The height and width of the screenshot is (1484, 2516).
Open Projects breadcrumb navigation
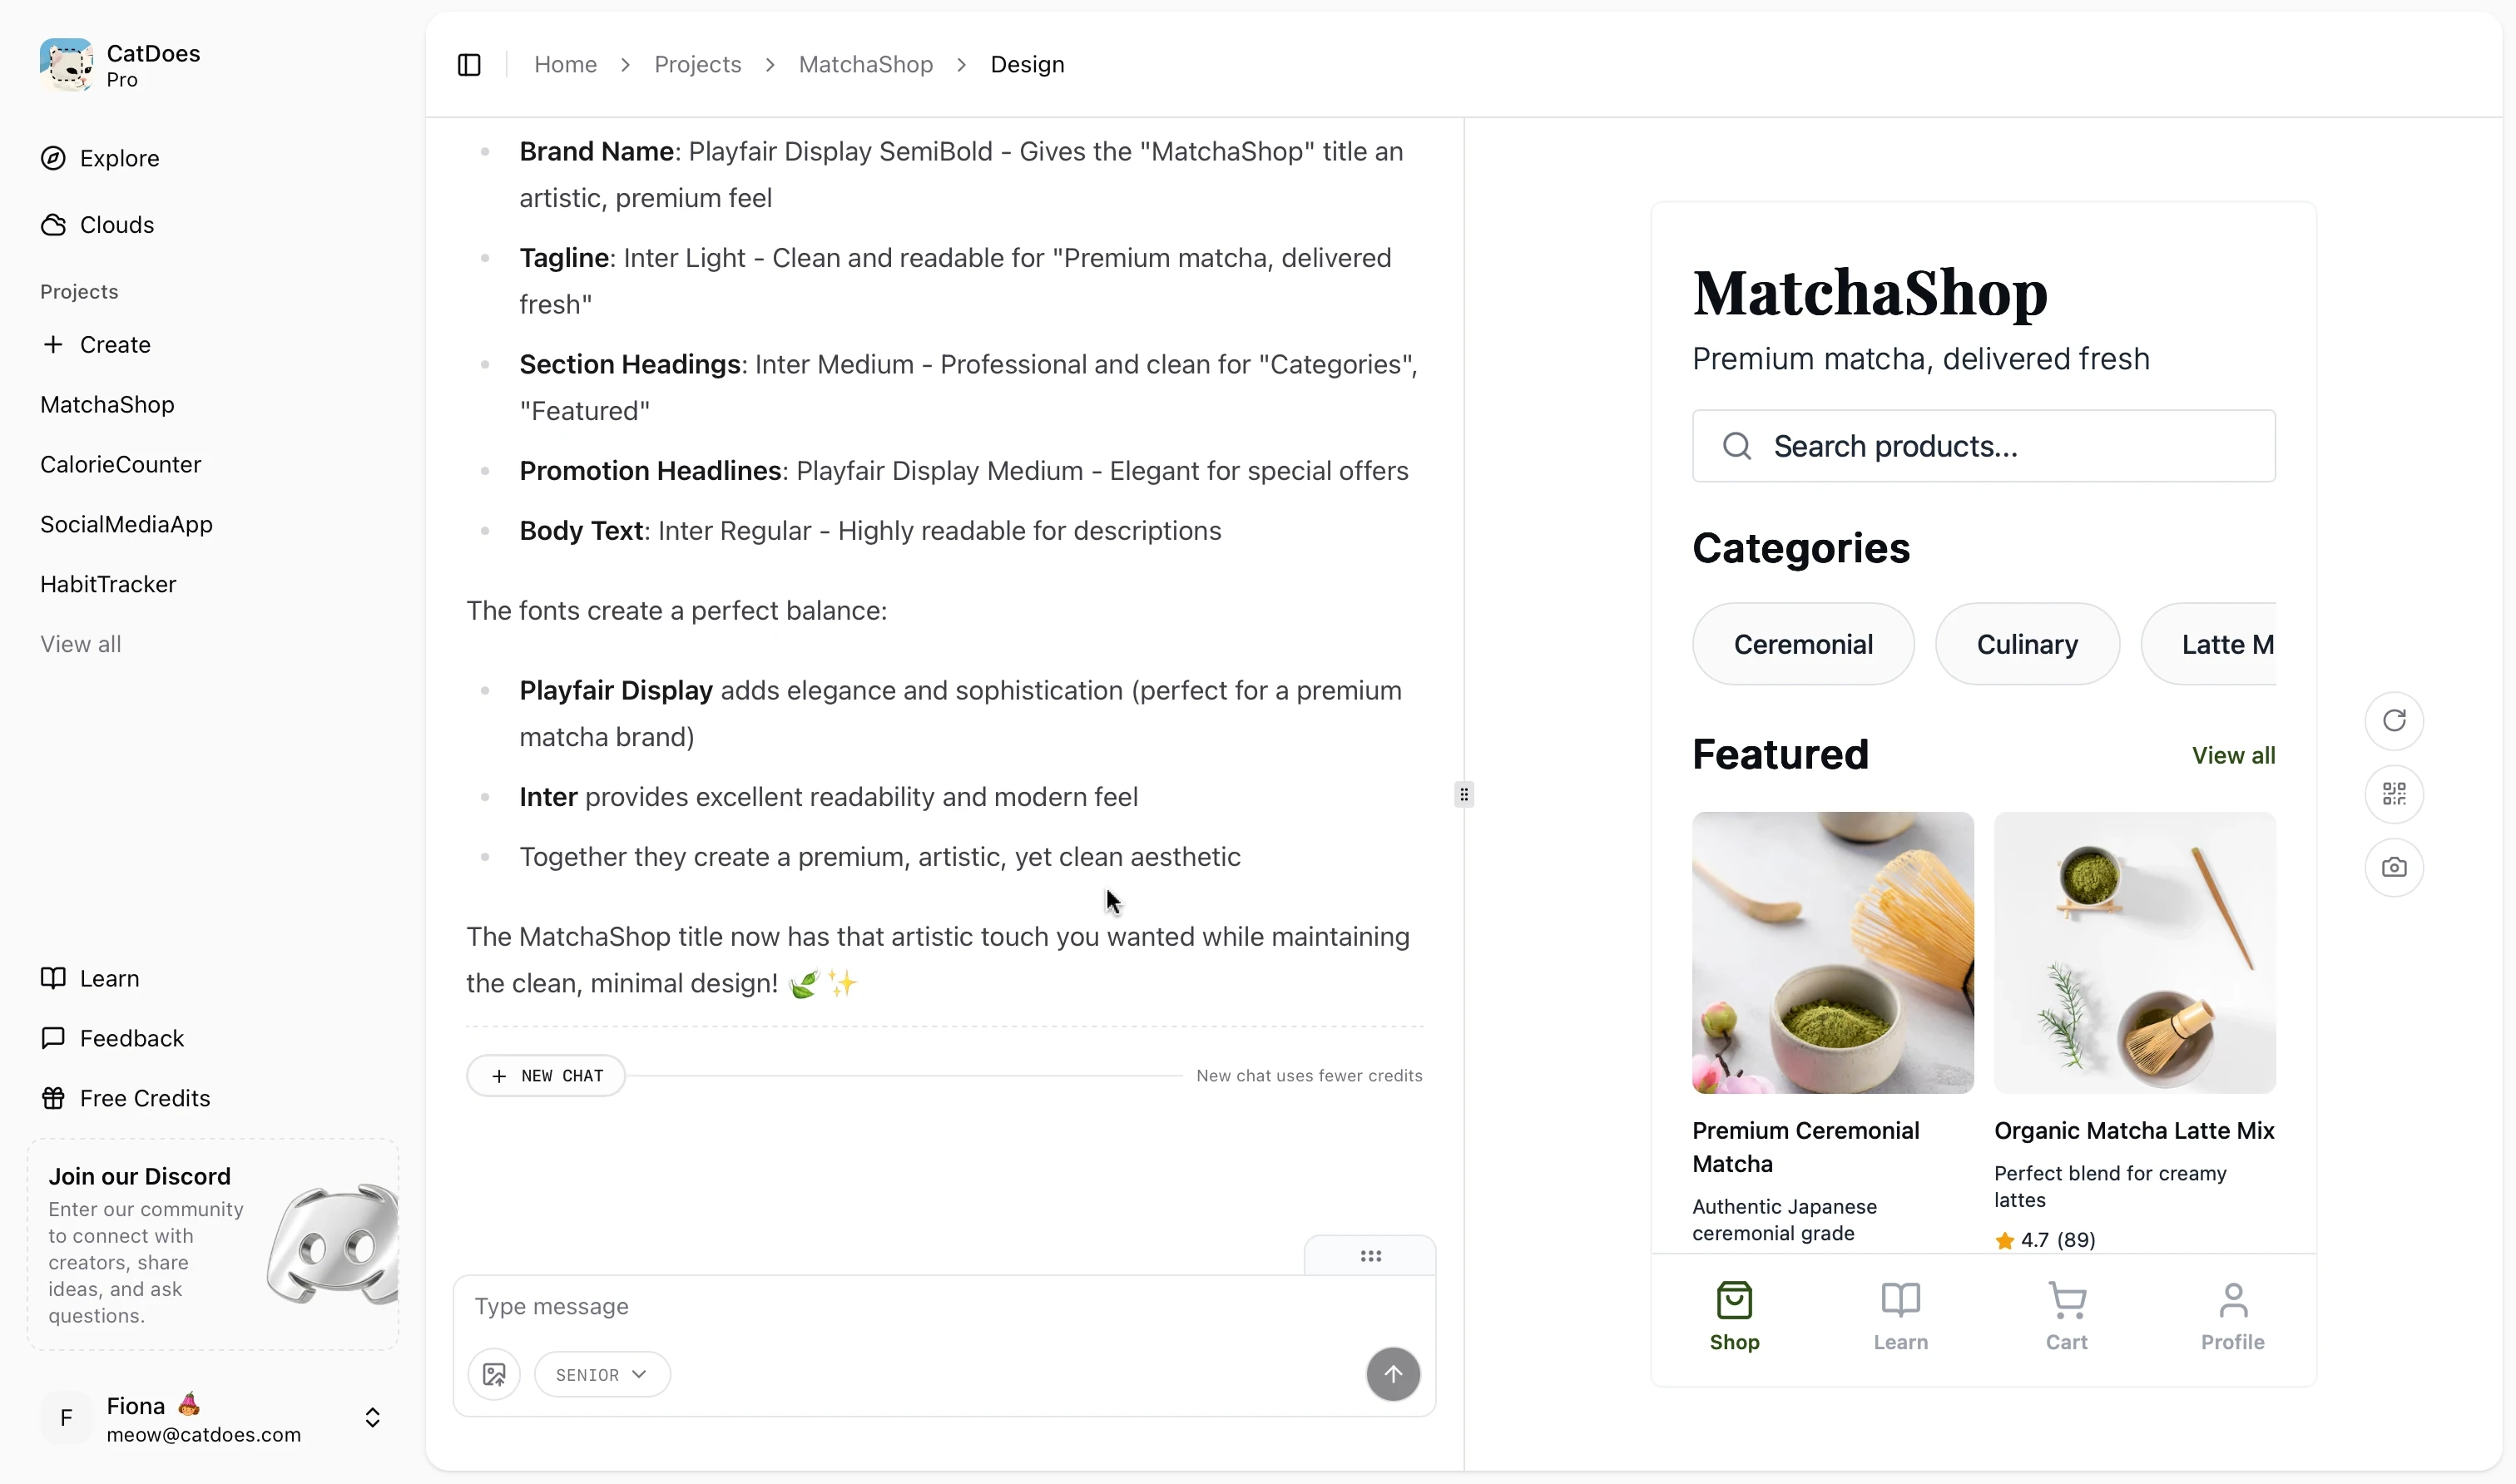697,63
